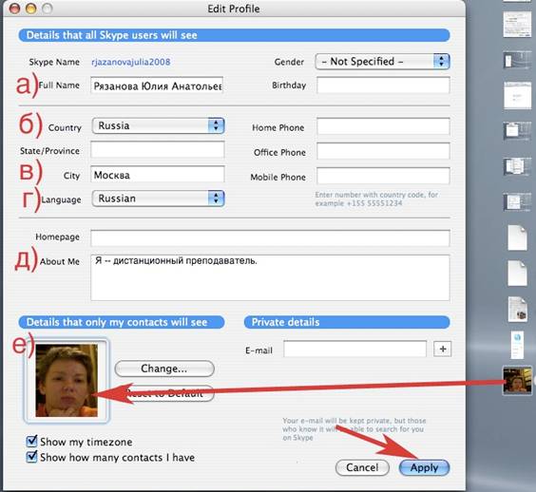Click the red close window button
Viewport: 536px width, 492px height.
[x=14, y=9]
